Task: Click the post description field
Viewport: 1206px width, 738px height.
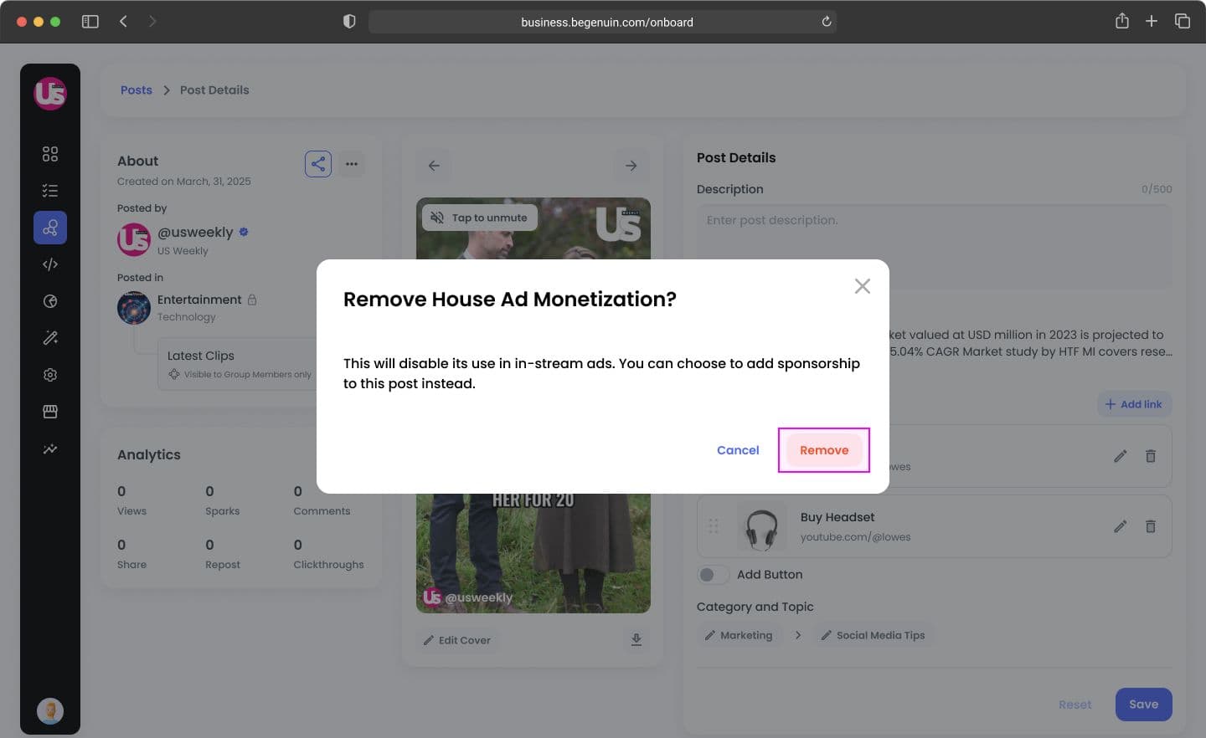Action: point(934,247)
